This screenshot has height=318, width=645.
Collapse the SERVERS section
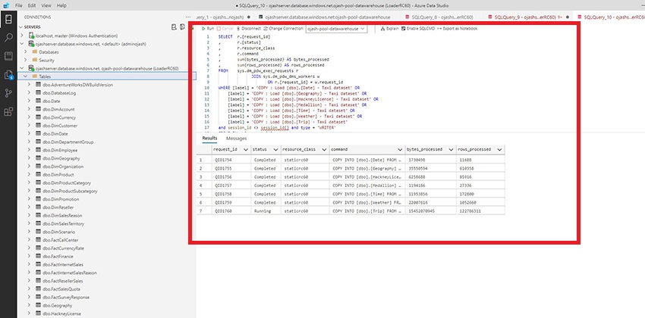(x=21, y=27)
